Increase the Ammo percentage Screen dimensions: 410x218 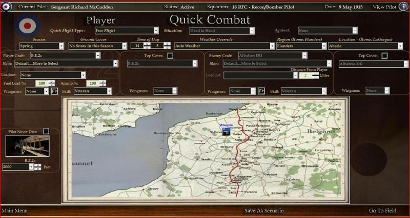point(103,82)
